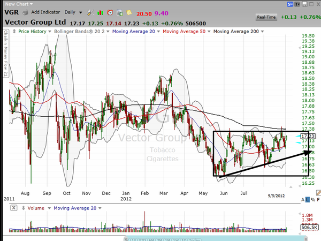Click the Mar month label on time axis
Image resolution: width=321 pixels, height=241 pixels.
coord(164,193)
